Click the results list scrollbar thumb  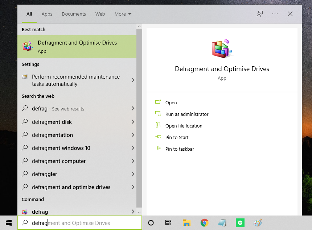click(139, 118)
